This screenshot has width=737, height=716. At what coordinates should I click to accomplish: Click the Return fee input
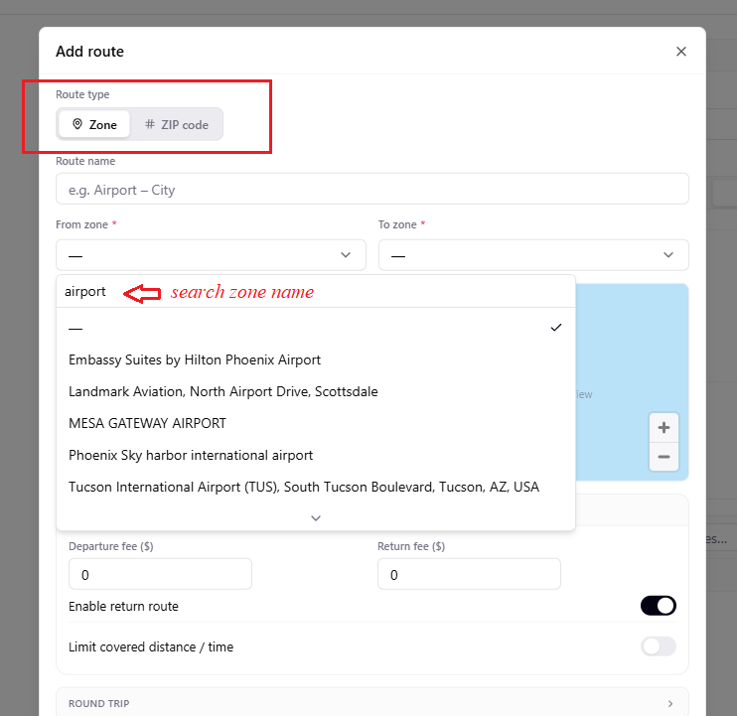point(469,574)
